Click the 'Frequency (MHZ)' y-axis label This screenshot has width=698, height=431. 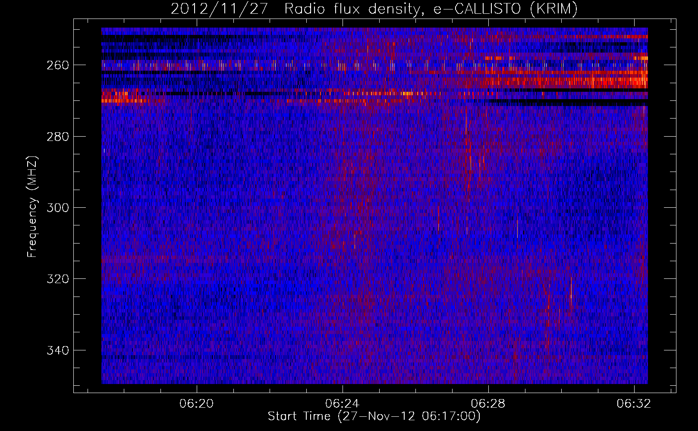[x=33, y=206]
